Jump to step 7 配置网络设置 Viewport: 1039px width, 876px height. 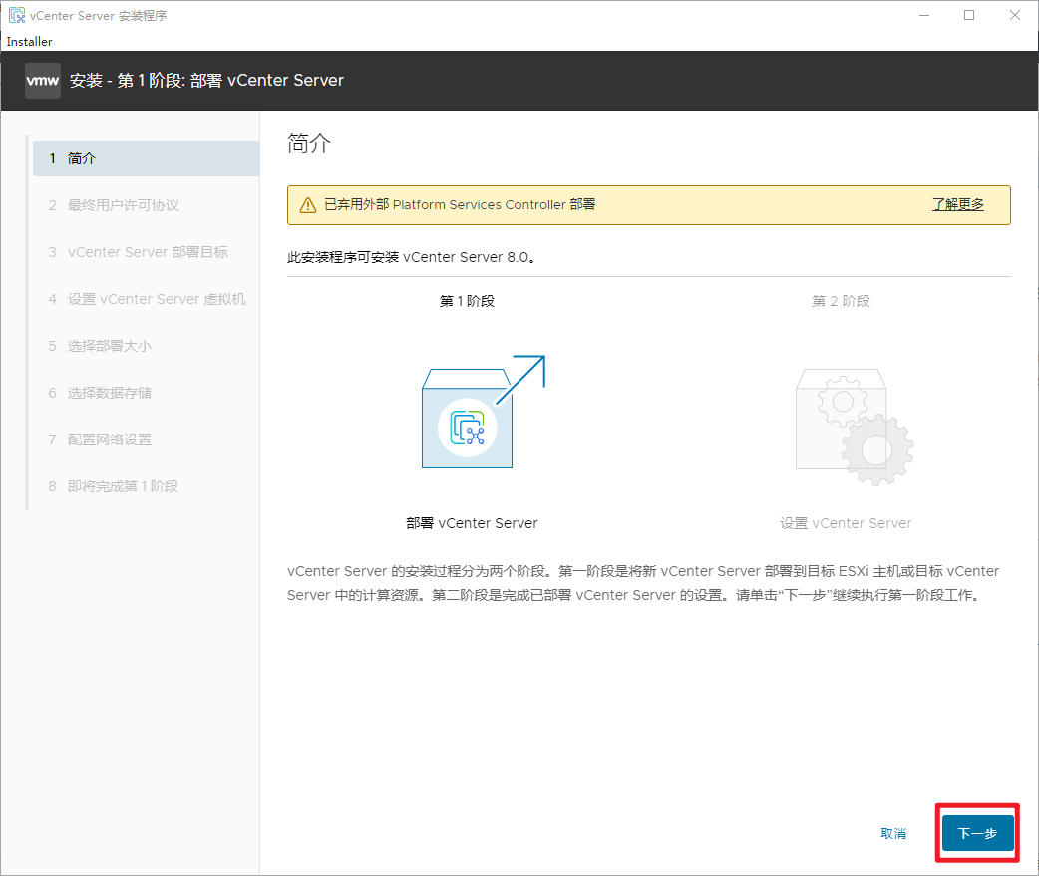pyautogui.click(x=110, y=439)
